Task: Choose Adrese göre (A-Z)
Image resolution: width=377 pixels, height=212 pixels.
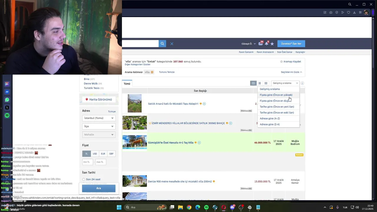Action: click(x=278, y=118)
